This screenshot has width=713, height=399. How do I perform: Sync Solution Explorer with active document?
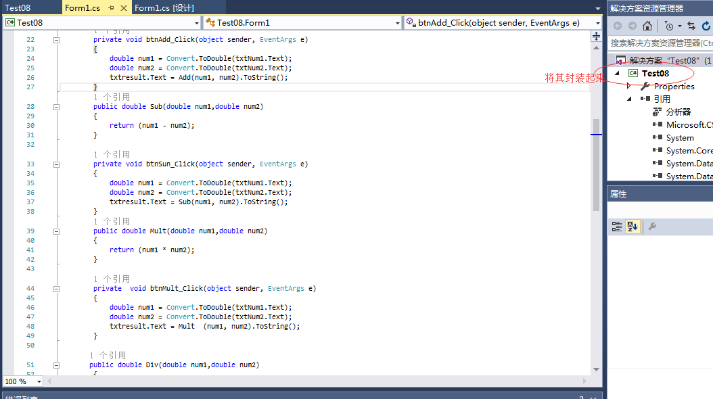(691, 26)
